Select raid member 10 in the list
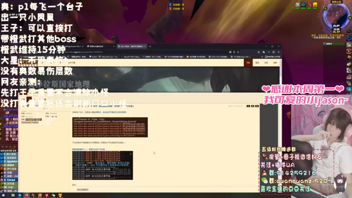352x198 pixels. pyautogui.click(x=9, y=187)
